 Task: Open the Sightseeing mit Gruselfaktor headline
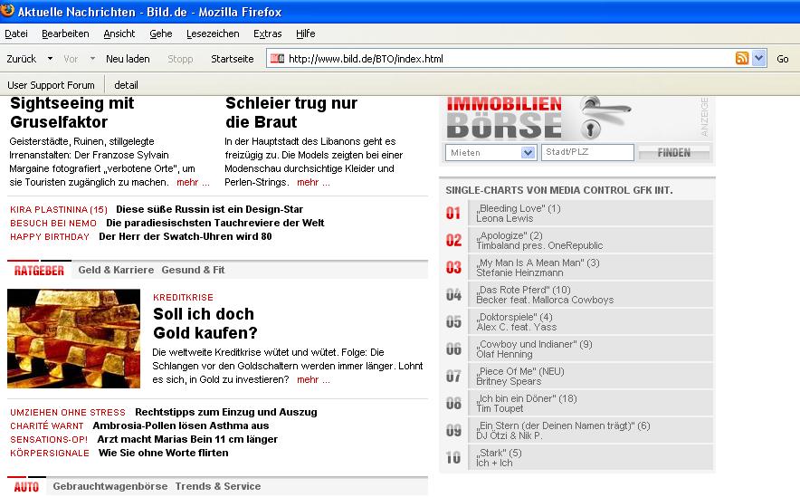pyautogui.click(x=71, y=112)
